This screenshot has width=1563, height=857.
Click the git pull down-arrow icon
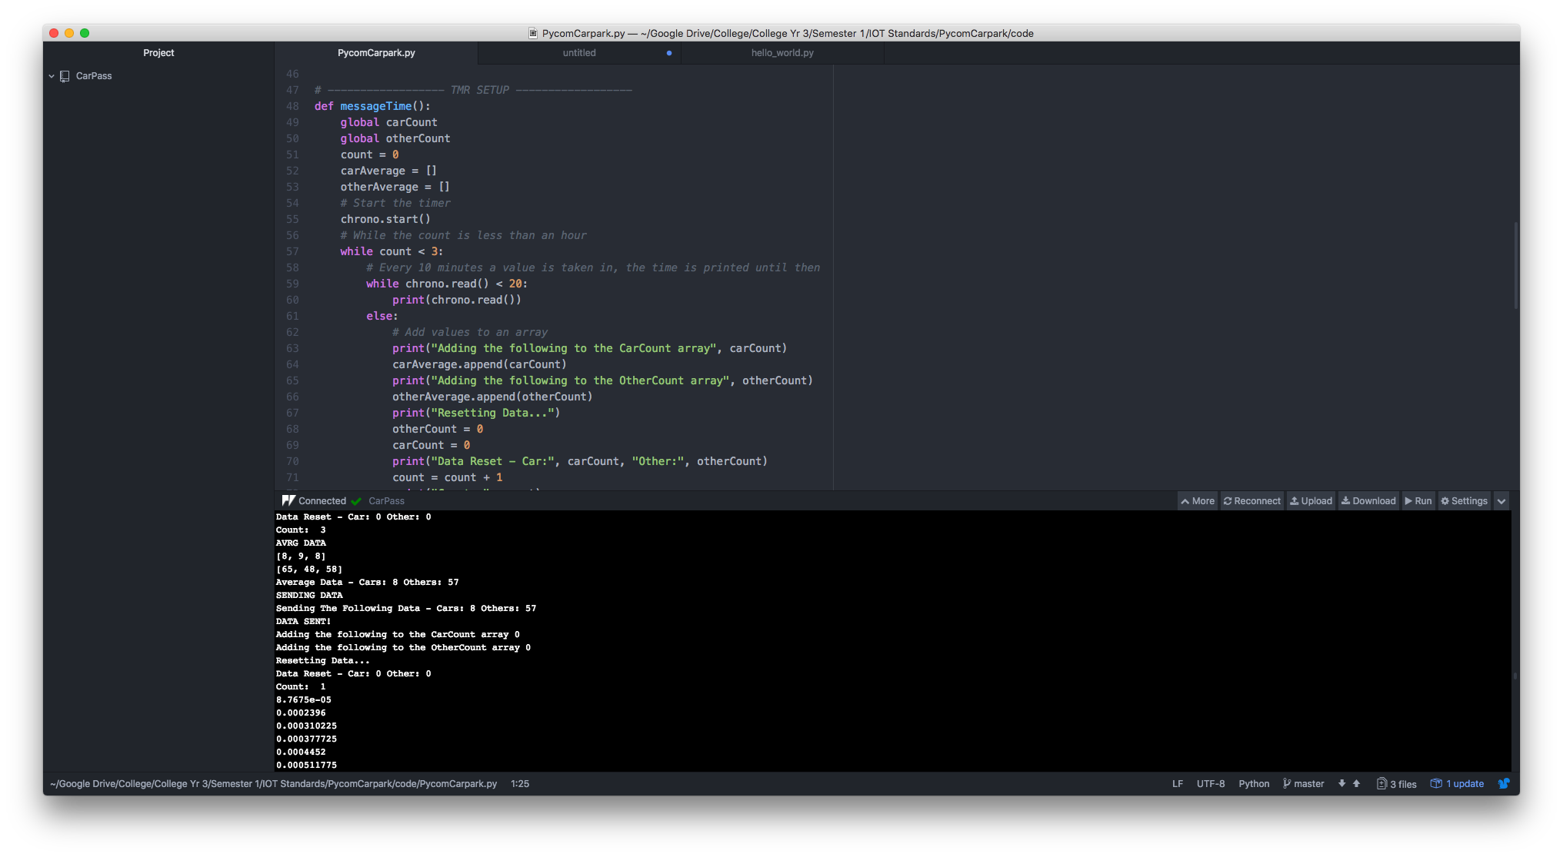(1341, 783)
